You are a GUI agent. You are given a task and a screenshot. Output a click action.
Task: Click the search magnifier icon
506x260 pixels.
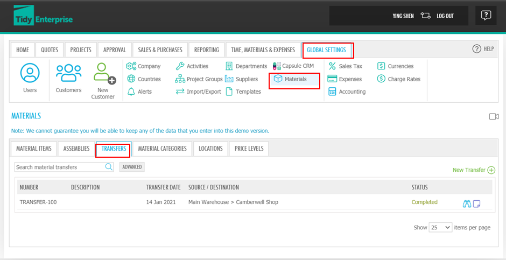109,167
